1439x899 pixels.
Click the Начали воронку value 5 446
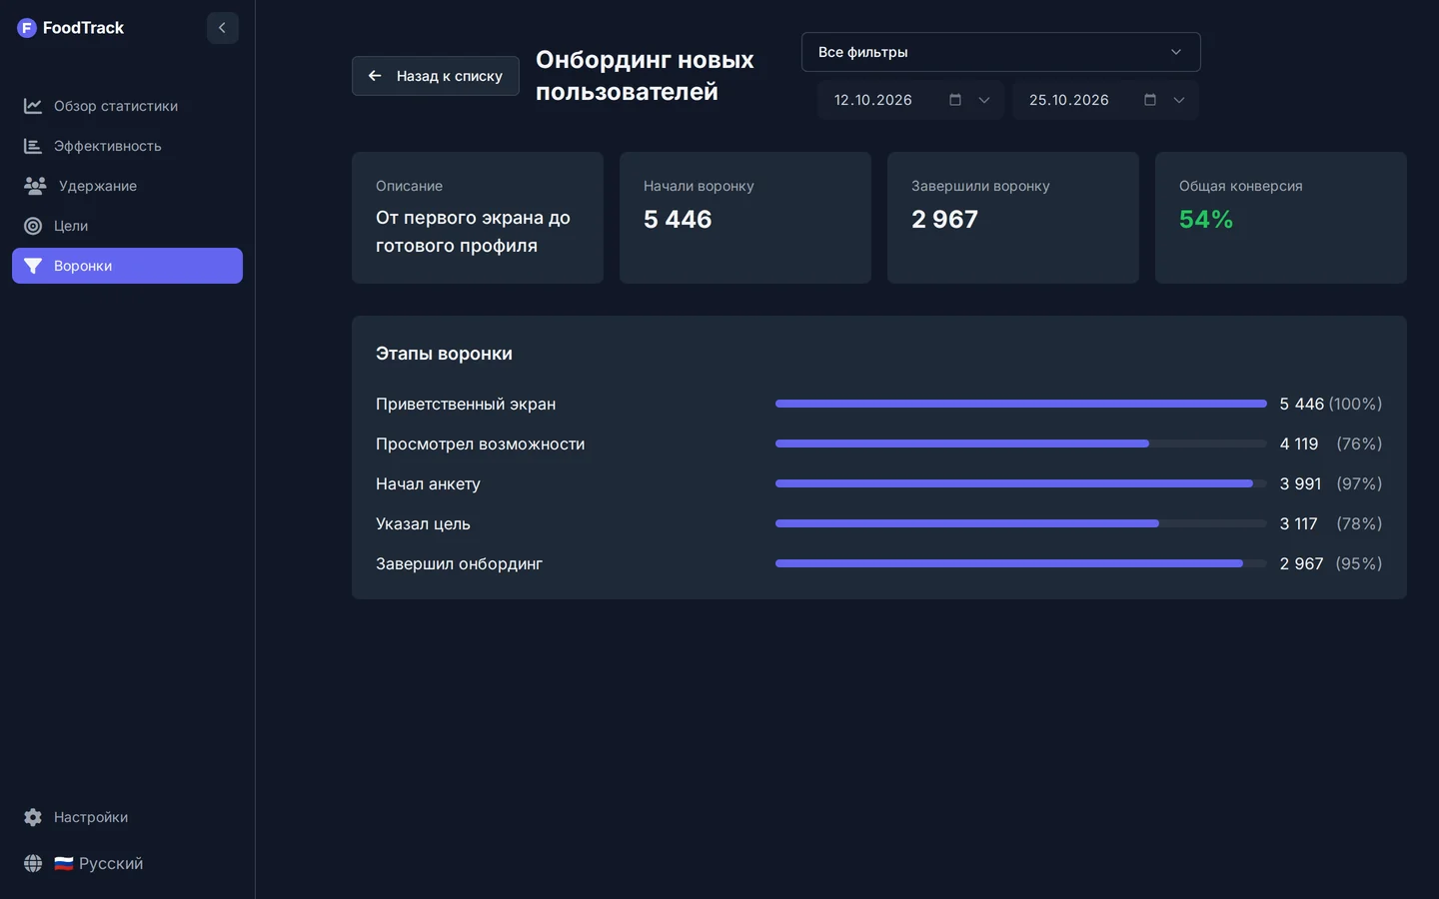point(678,219)
